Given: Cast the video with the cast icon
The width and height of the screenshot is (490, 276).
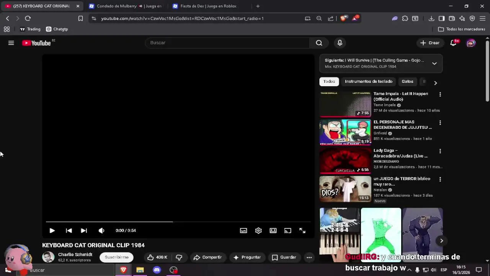Looking at the screenshot, I should [x=287, y=230].
